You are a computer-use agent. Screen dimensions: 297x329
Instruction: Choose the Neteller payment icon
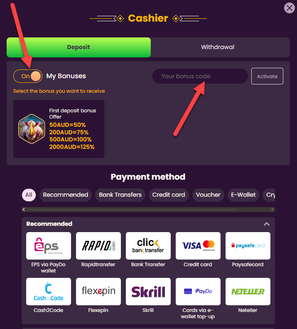(248, 292)
